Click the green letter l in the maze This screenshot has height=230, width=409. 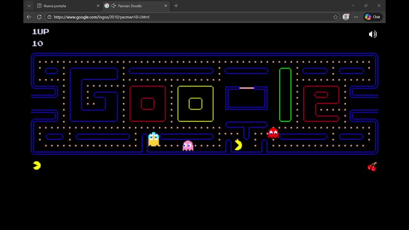[x=285, y=95]
